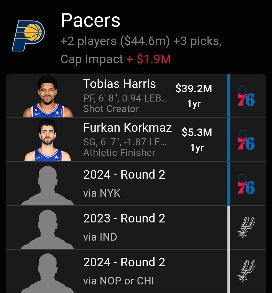Tap the 76ers logo beside Tobias Harris
Screen dimensions: 272x293
246,96
